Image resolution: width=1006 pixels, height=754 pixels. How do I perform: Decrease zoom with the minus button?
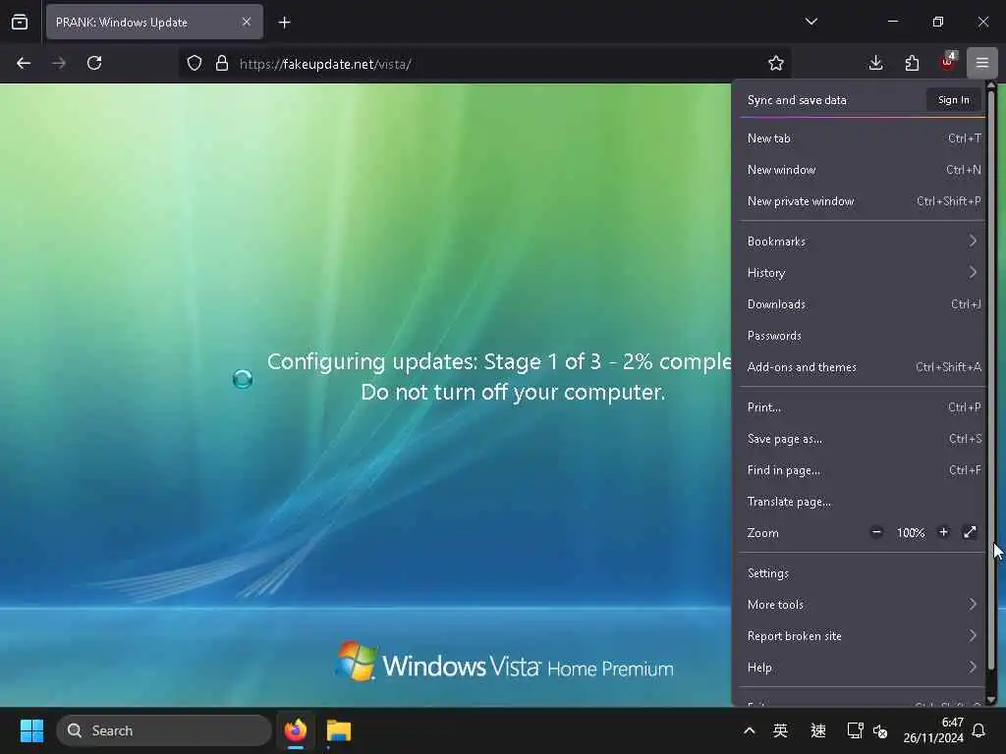click(876, 532)
